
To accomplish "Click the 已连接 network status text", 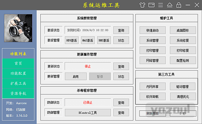I will pos(21,110).
